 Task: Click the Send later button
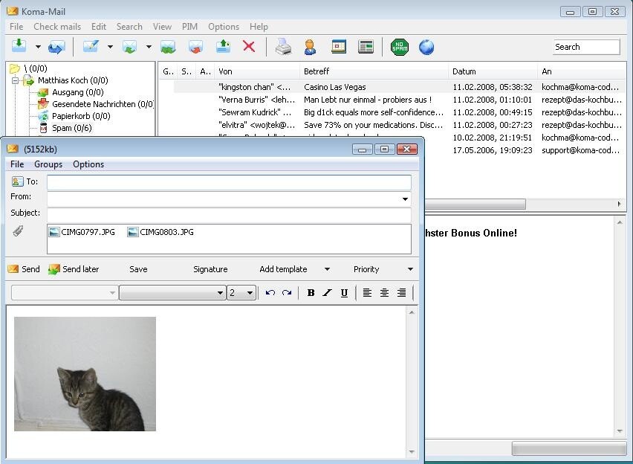pos(74,269)
